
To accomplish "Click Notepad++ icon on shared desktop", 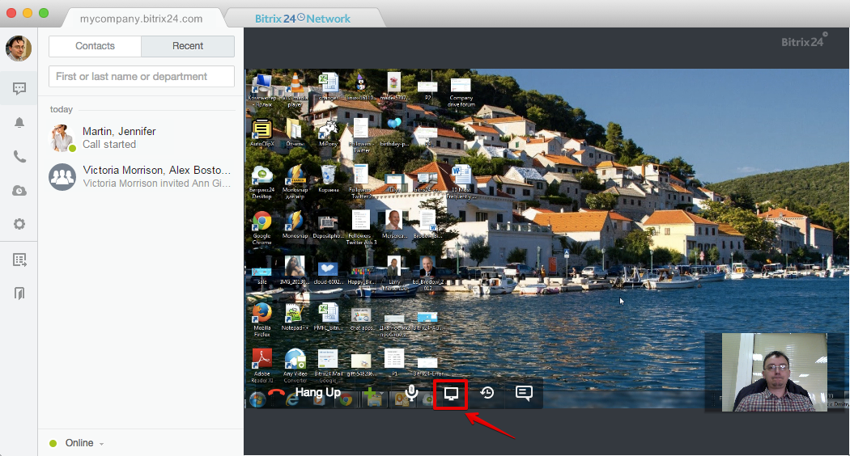I will (x=295, y=317).
